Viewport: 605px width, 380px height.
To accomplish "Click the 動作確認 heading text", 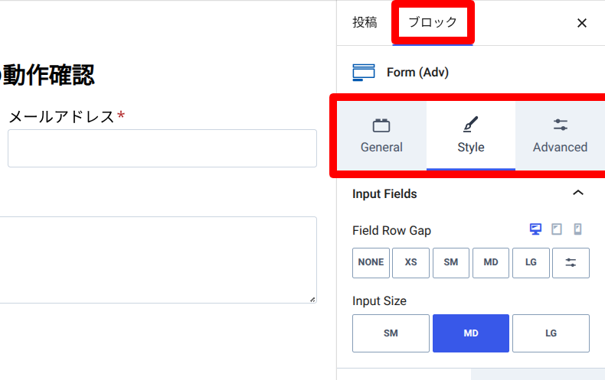I will point(48,75).
